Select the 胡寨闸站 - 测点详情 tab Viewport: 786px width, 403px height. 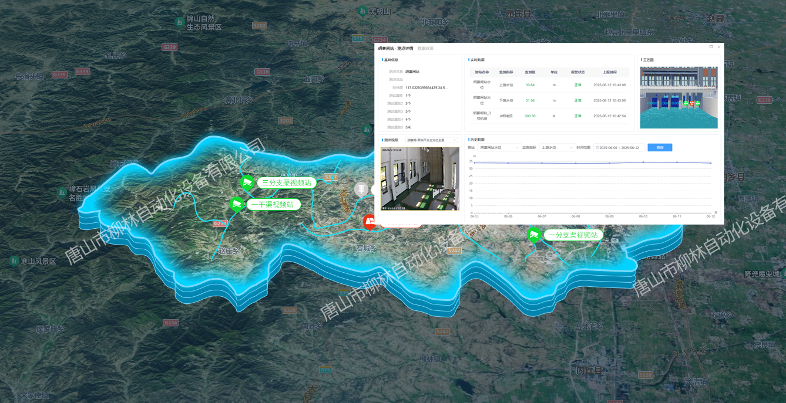(x=395, y=49)
